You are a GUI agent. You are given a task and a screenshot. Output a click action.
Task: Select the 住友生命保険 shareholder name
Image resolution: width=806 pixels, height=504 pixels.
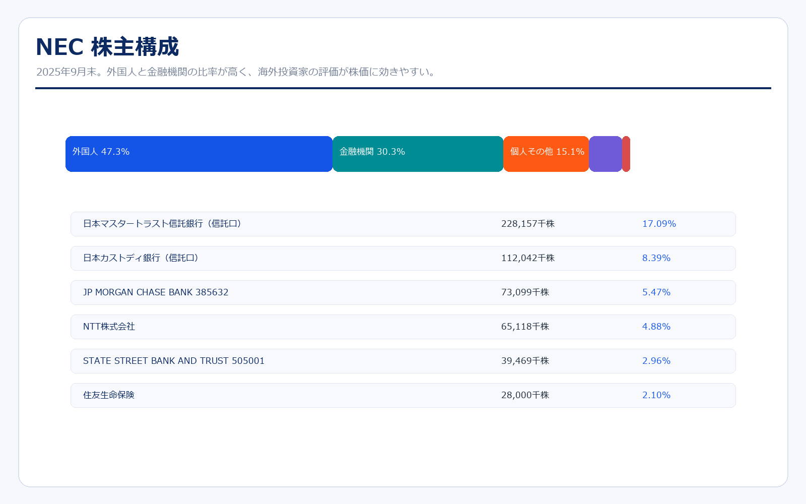tap(109, 395)
